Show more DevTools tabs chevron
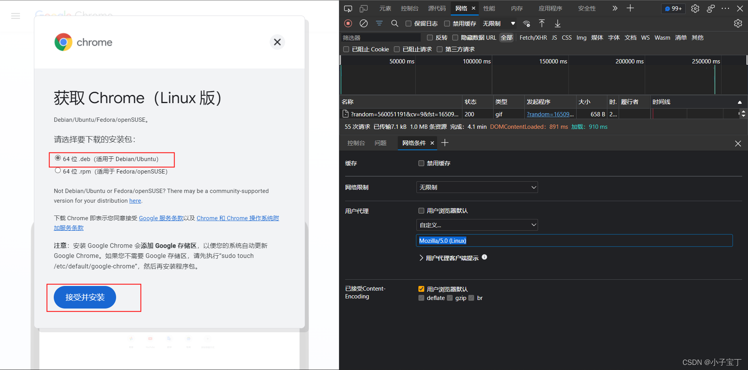748x370 pixels. [615, 8]
